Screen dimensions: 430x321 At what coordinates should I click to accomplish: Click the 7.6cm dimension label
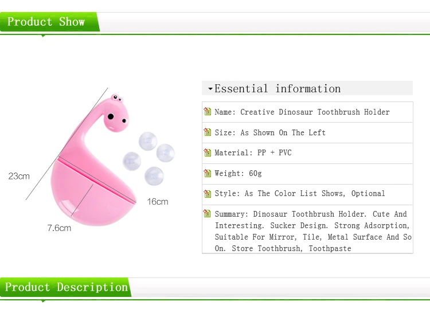59,228
